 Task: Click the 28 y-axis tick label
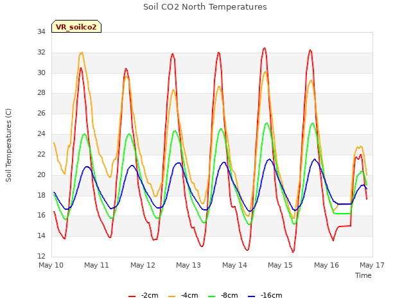[41, 92]
